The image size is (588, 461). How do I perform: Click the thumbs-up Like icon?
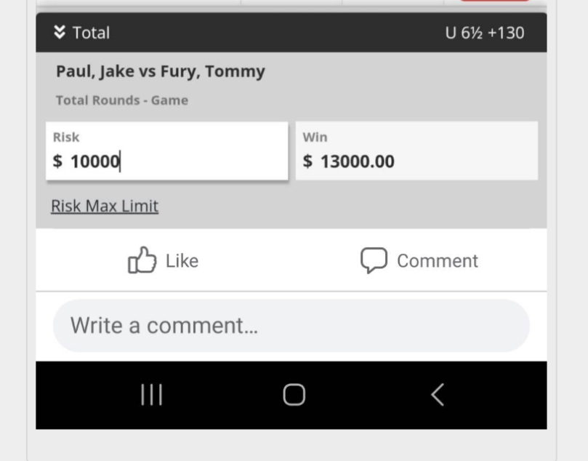pyautogui.click(x=142, y=260)
